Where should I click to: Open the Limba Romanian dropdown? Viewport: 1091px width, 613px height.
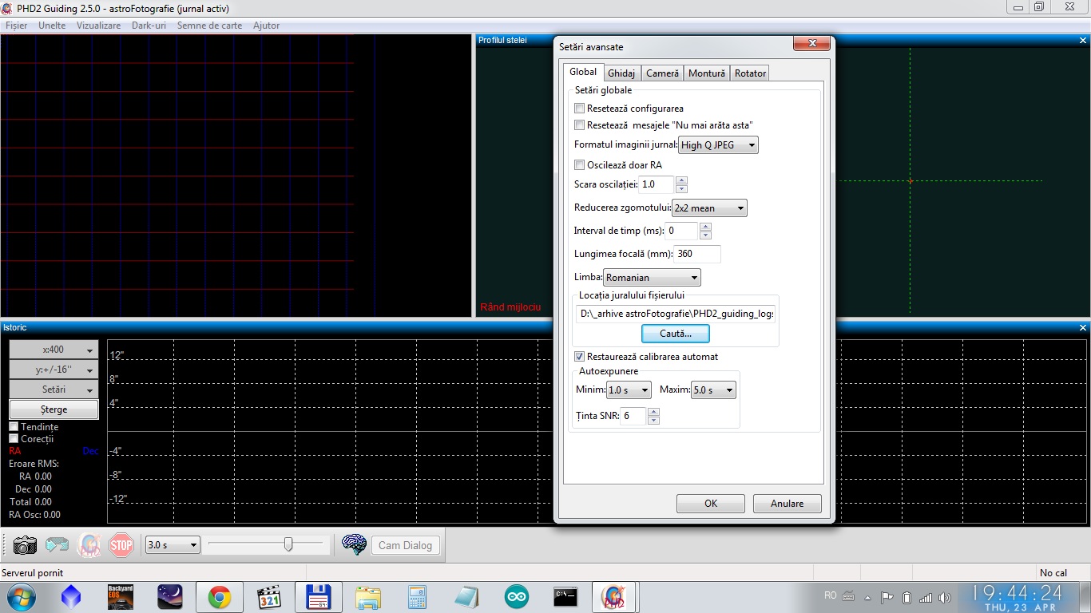tap(652, 278)
